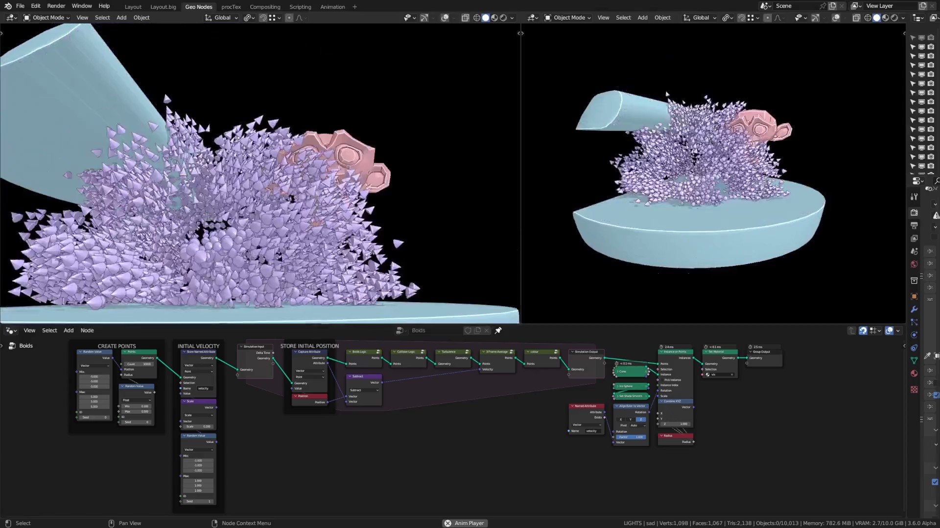Collapse the Capture Attribute node header
940x528 pixels.
tap(296, 352)
